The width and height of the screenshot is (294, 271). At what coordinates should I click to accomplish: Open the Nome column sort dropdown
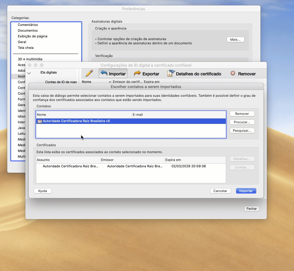109,81
